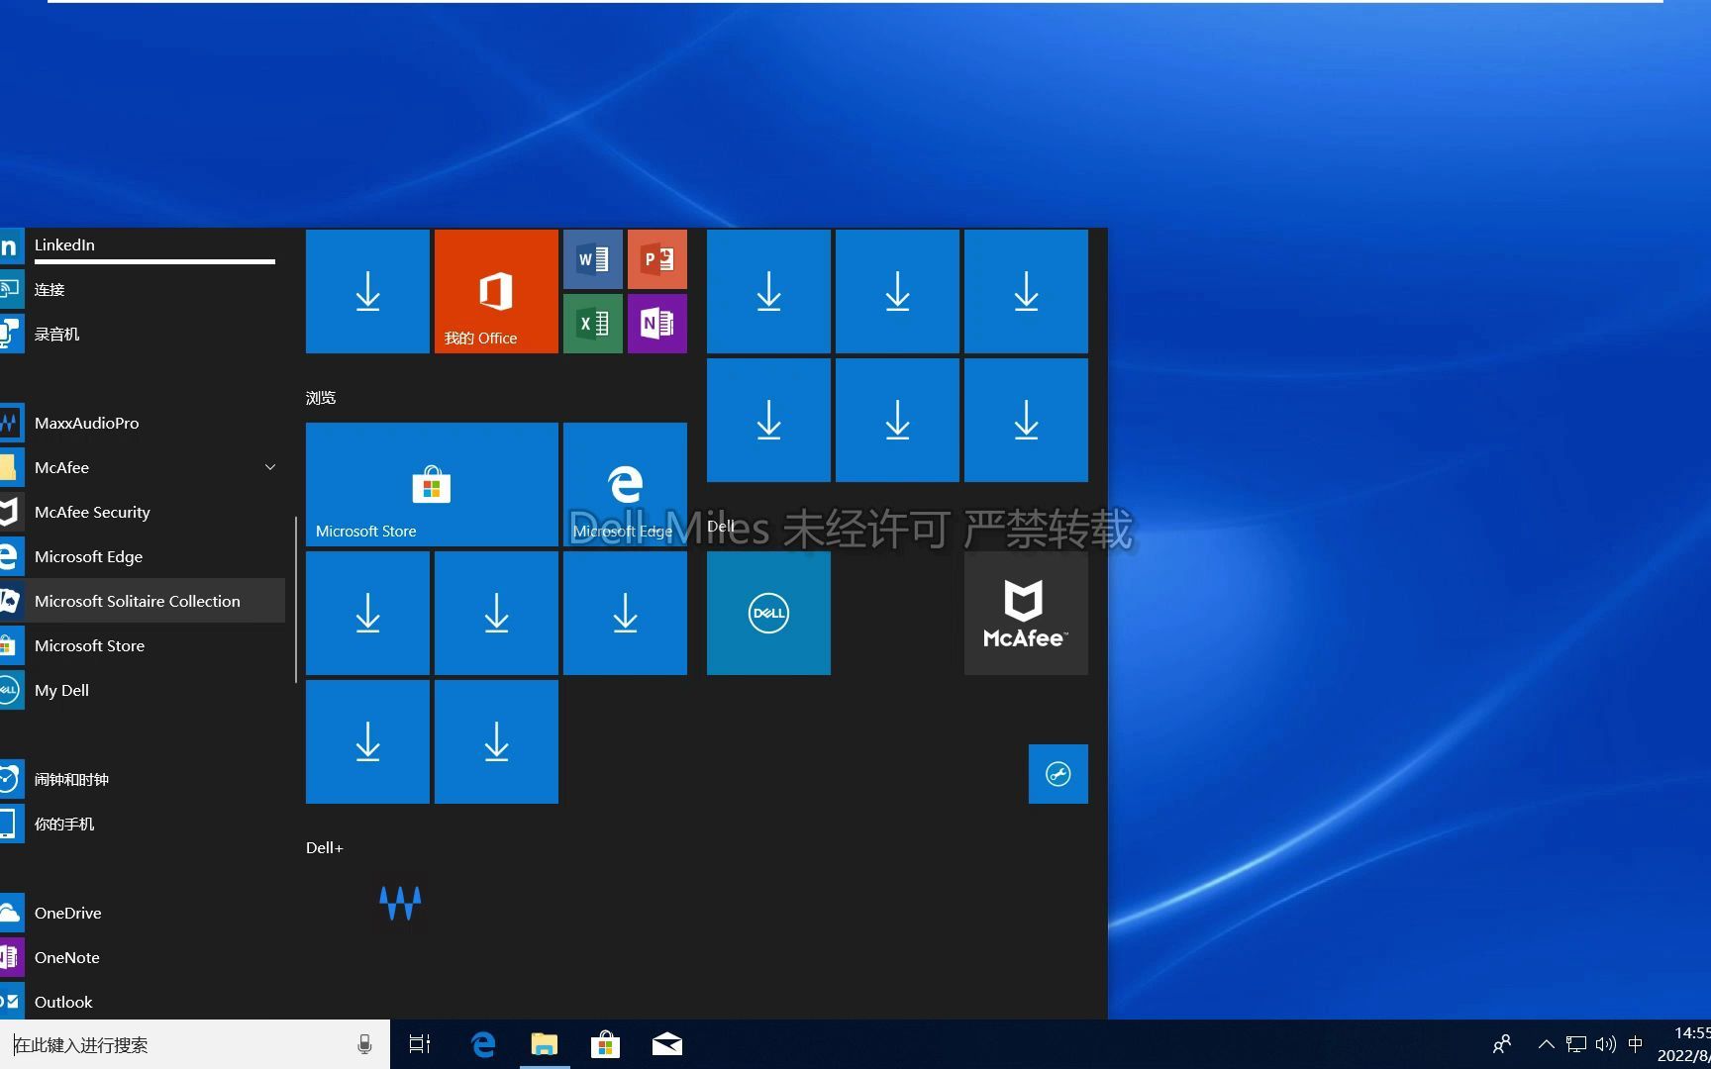Switch the input language indicator 中
The height and width of the screenshot is (1069, 1711).
1636,1043
